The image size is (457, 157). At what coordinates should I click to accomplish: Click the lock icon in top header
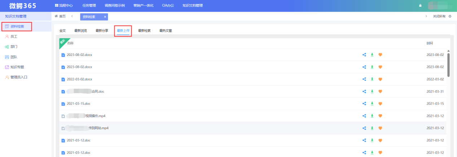point(420,5)
